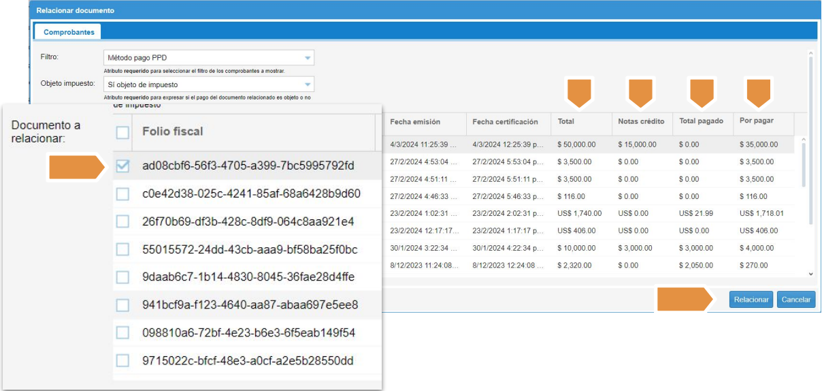Select the 26f70b69 folio checkbox

point(122,222)
